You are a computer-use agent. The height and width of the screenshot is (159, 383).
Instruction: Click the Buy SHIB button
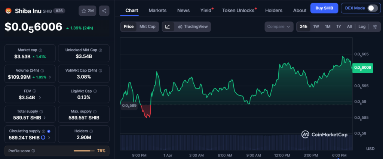point(324,8)
